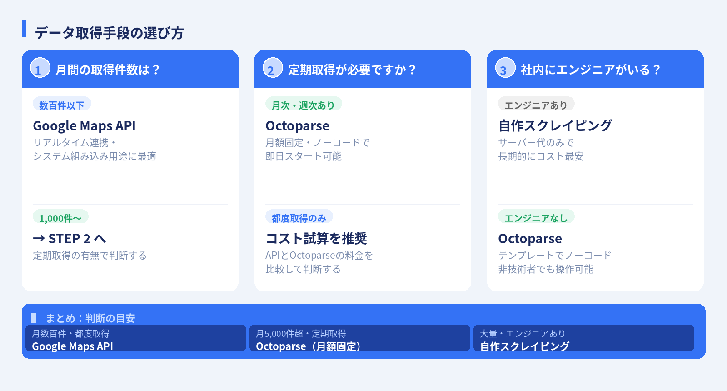Open the 社内にエンジニアがいる？ header
The image size is (727, 391).
point(590,70)
